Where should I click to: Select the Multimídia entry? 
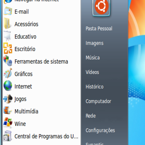click(x=26, y=111)
